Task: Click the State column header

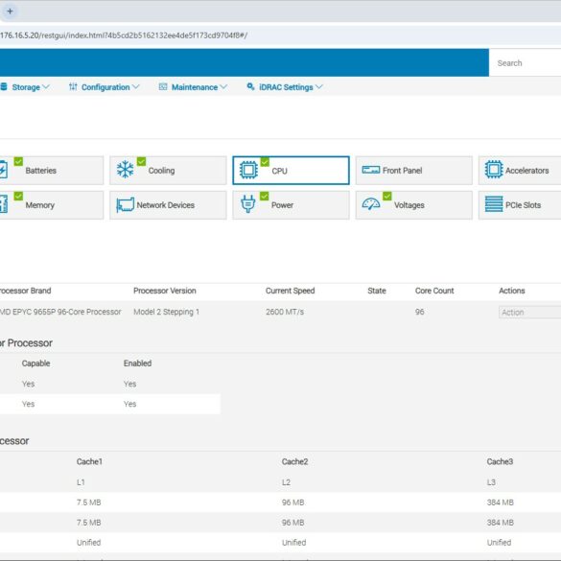Action: coord(377,291)
